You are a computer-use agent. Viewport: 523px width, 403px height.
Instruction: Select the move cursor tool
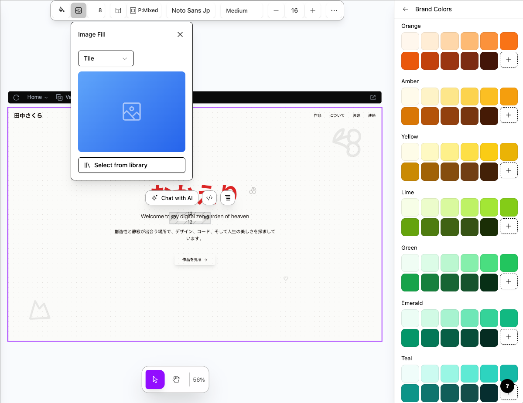(155, 379)
